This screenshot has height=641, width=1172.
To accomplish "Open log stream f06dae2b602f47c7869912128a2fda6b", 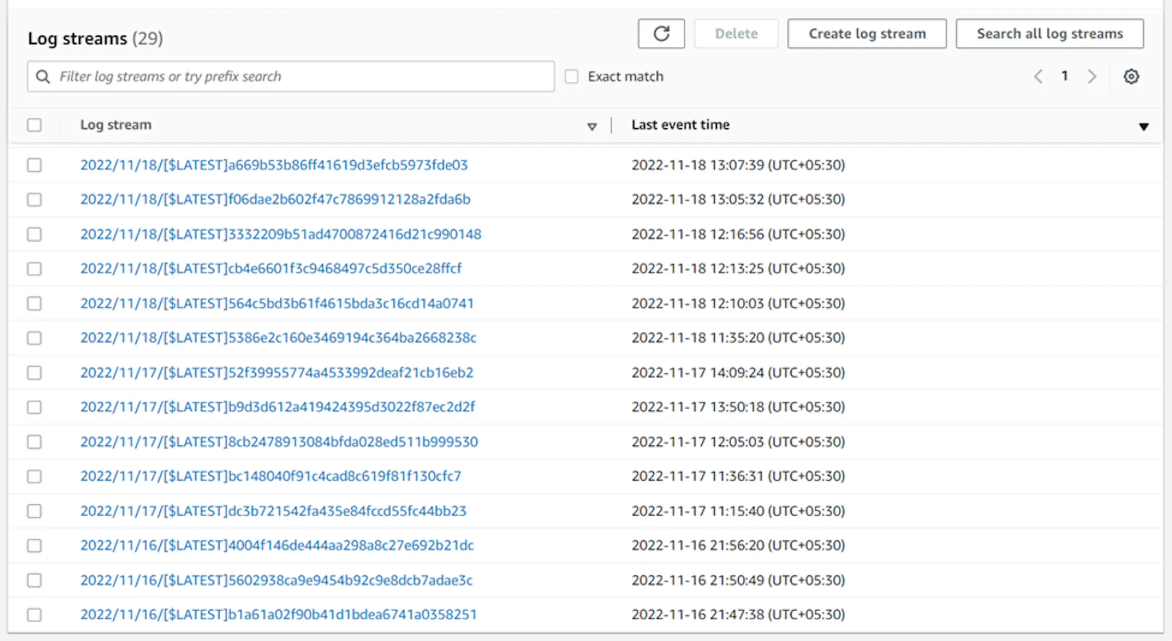I will [x=275, y=199].
